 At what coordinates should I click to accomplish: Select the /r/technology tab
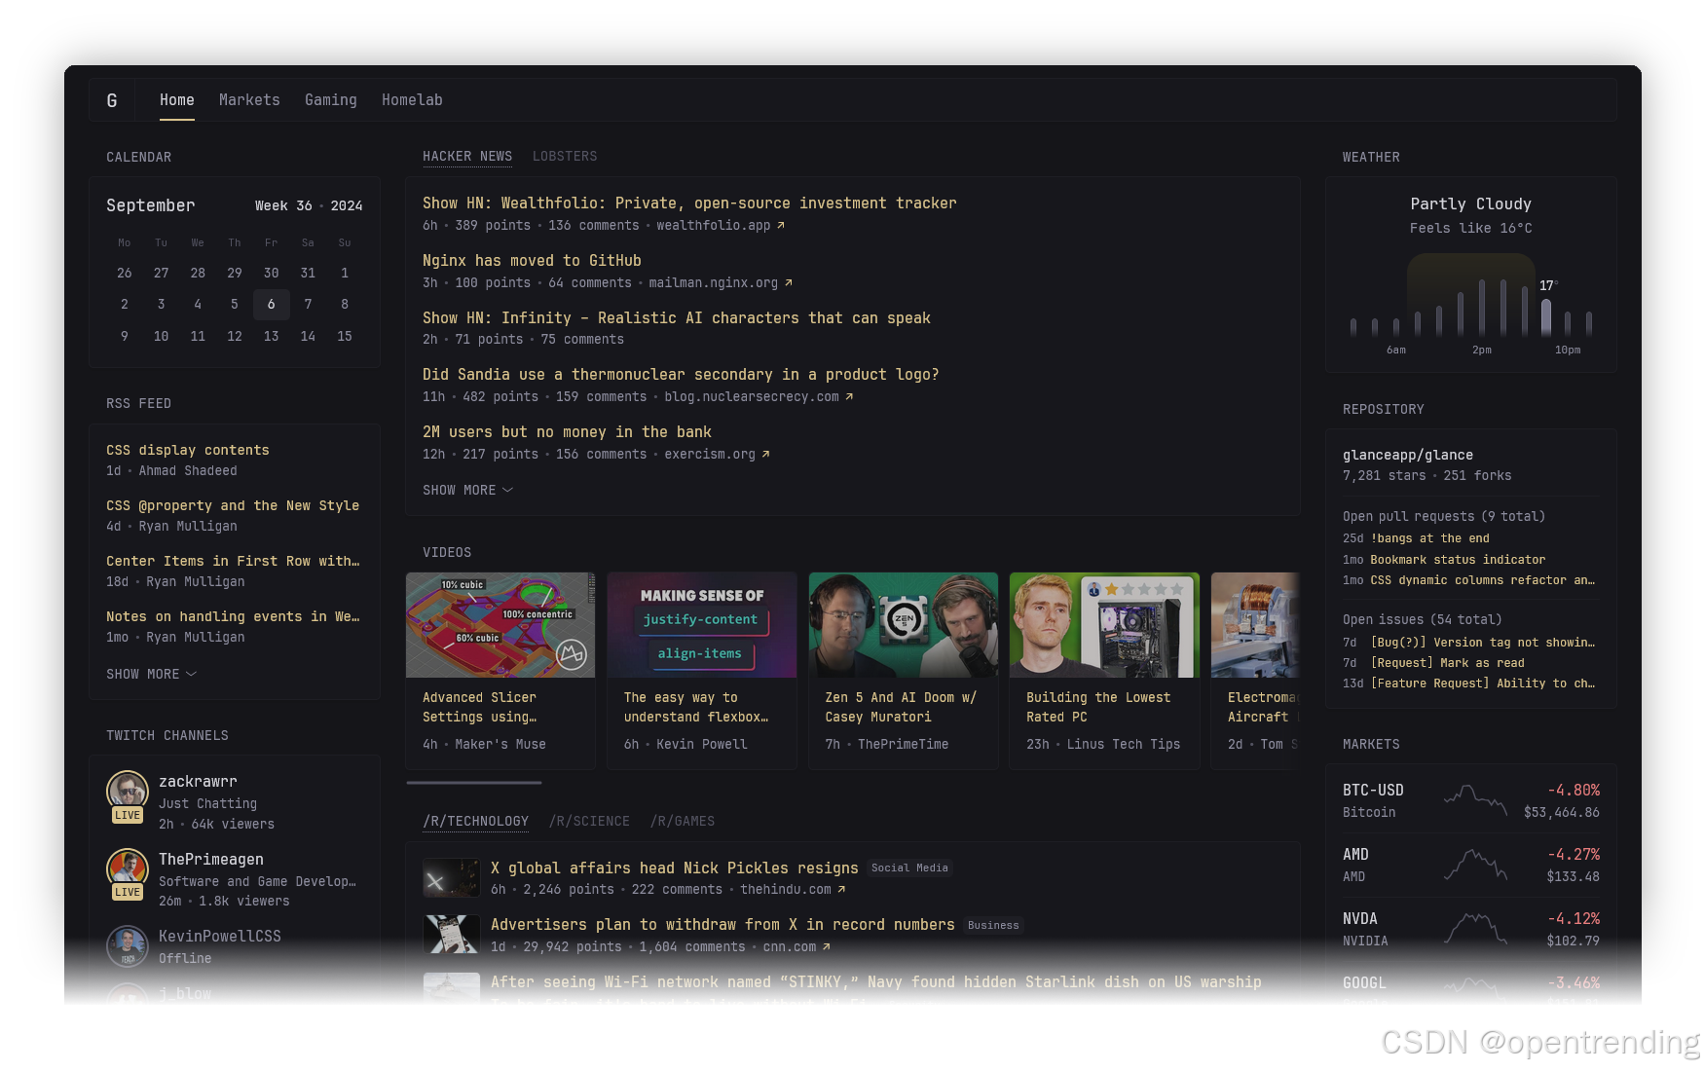click(476, 822)
